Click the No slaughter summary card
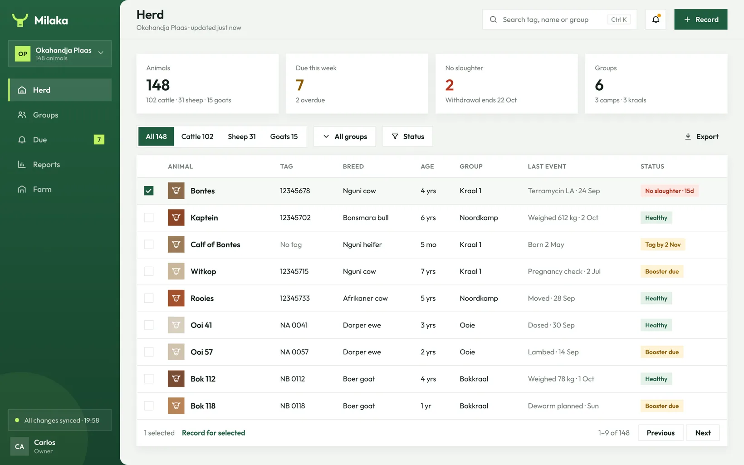Viewport: 744px width, 465px height. (x=507, y=83)
